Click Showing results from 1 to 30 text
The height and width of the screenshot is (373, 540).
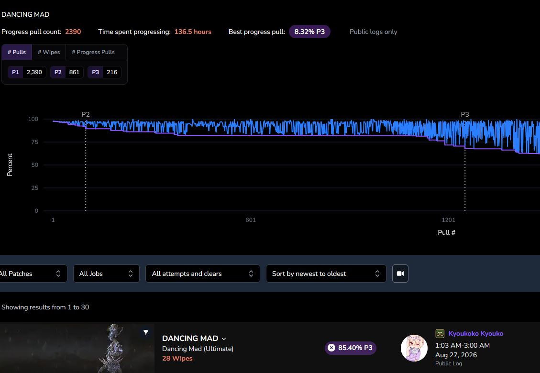click(45, 307)
